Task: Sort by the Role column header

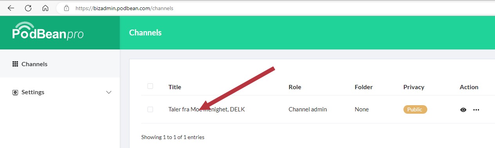Action: click(295, 87)
